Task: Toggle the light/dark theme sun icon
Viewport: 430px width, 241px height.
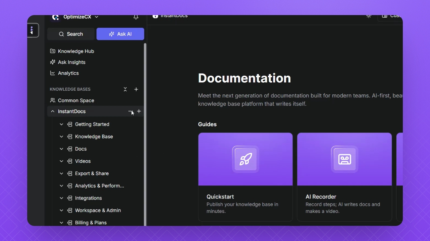Action: tap(369, 16)
